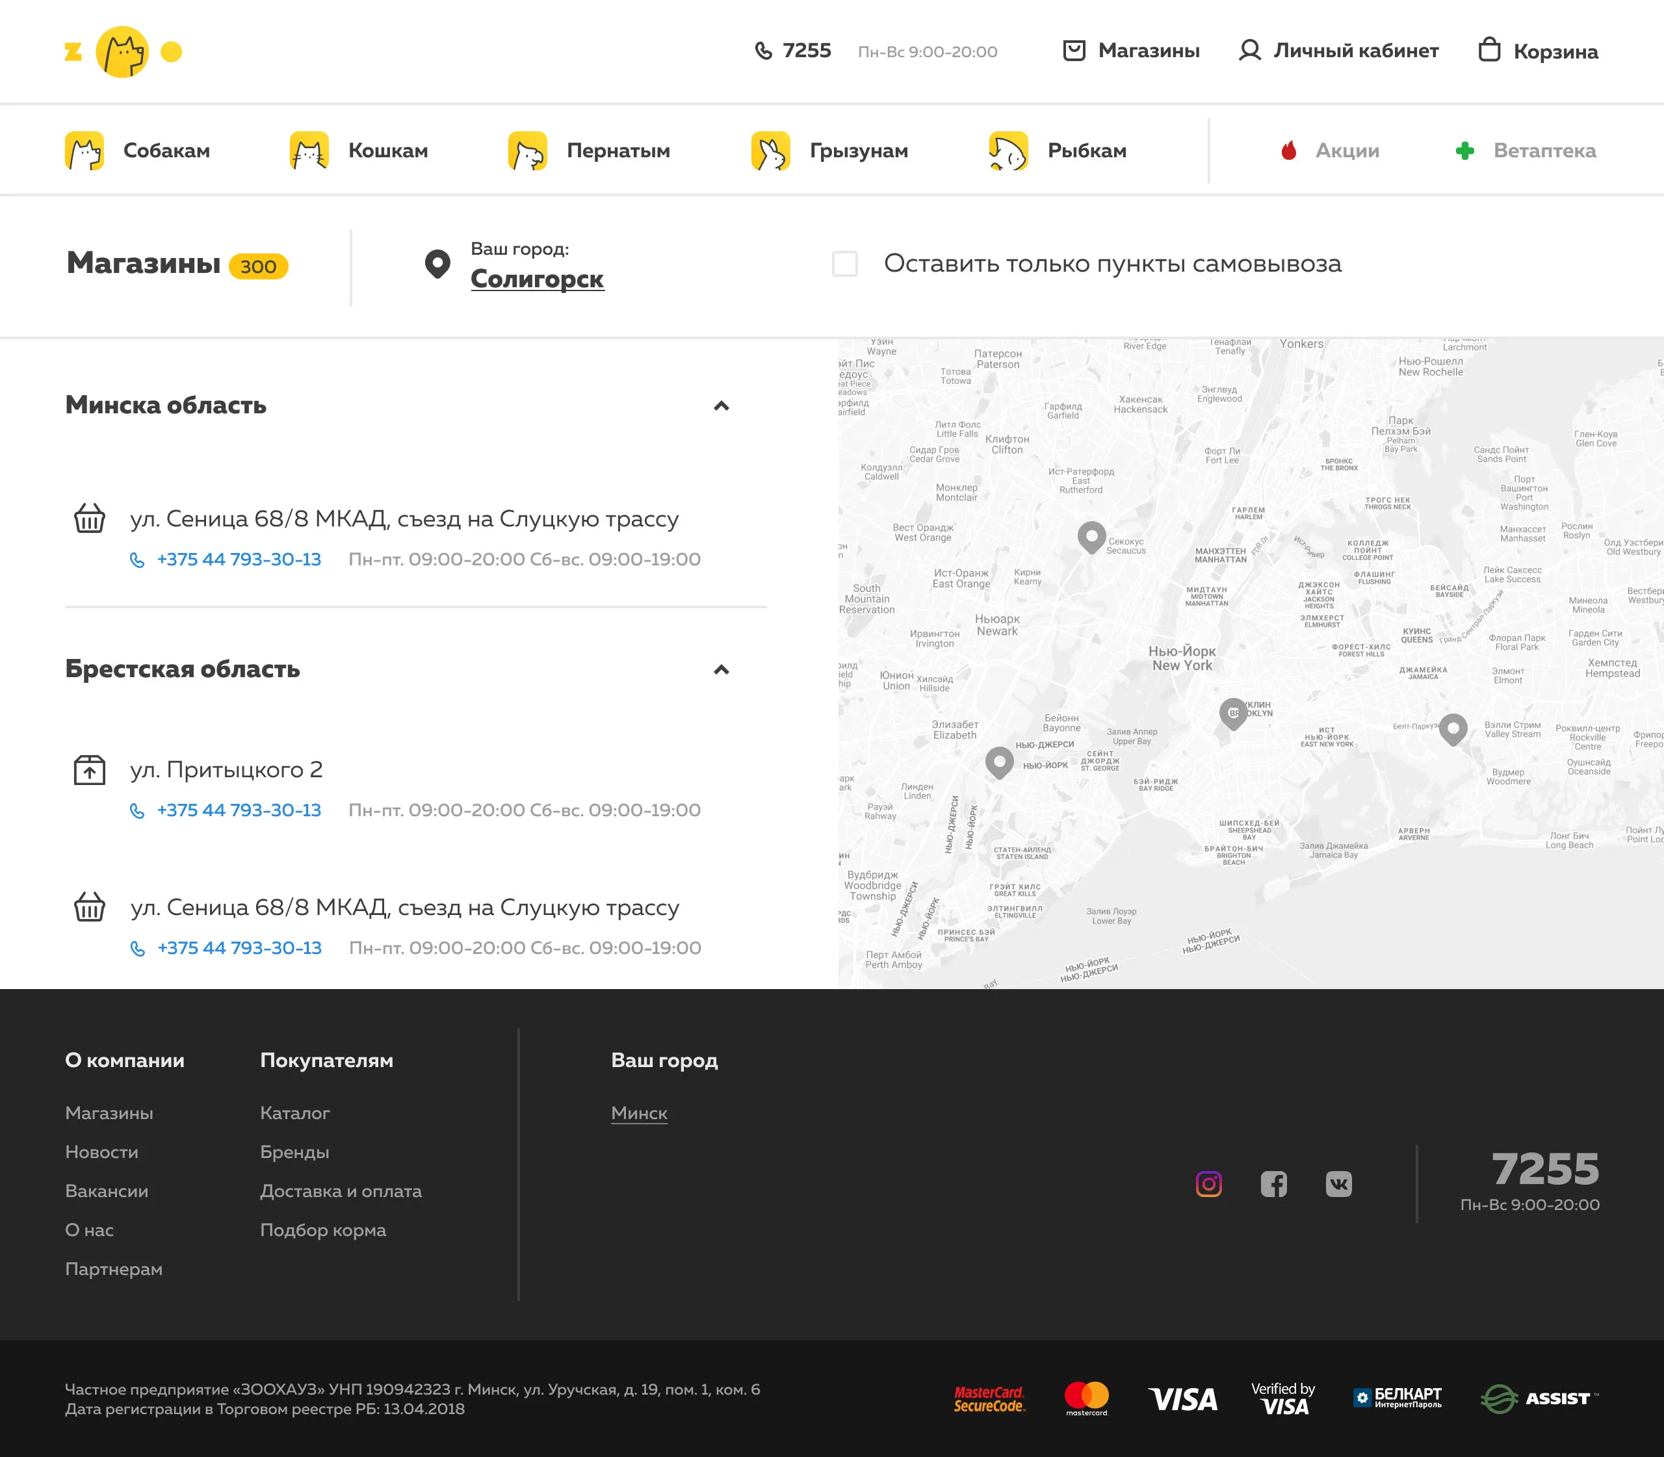The image size is (1664, 1457).
Task: Open Доставка и оплата footer link
Action: tap(341, 1191)
